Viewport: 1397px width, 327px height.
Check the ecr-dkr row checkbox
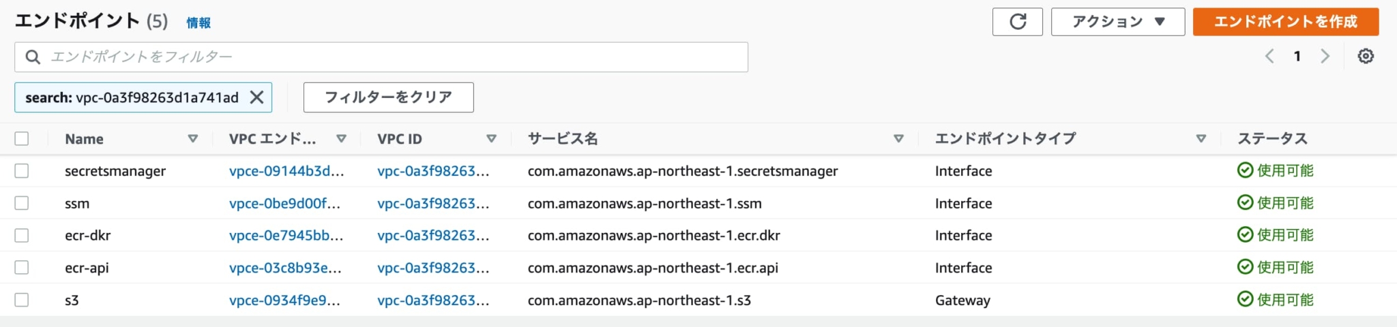point(22,236)
